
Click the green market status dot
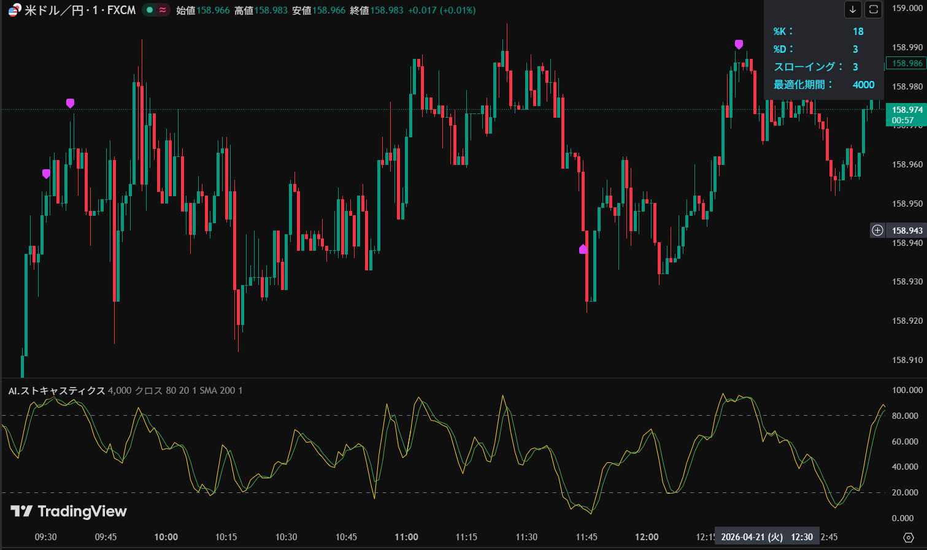tap(150, 10)
